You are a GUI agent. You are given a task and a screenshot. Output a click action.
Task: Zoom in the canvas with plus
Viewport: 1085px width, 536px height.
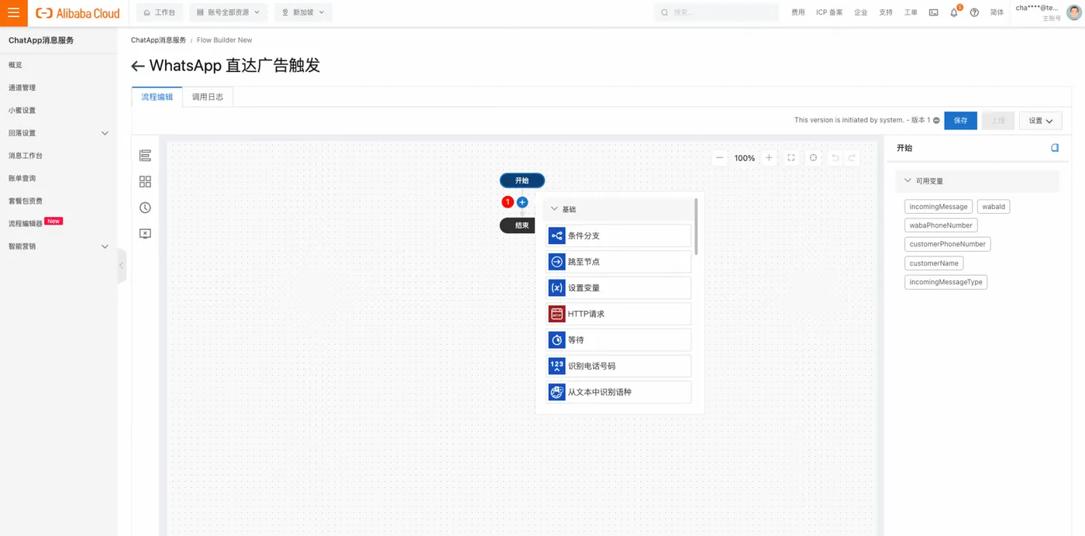click(769, 157)
